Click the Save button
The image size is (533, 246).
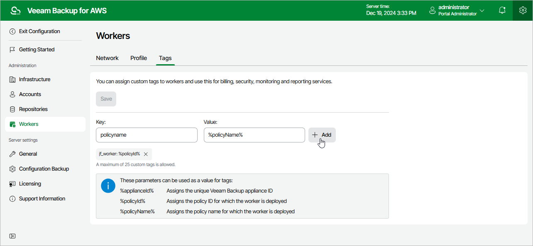coord(106,99)
